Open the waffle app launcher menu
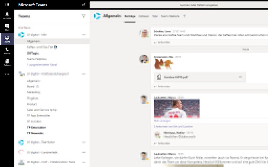The image size is (268, 167). (7, 4)
